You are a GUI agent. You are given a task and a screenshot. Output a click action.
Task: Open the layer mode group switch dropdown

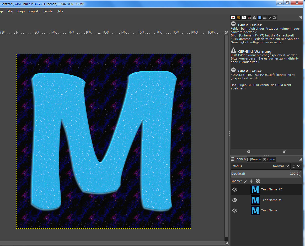[296, 166]
